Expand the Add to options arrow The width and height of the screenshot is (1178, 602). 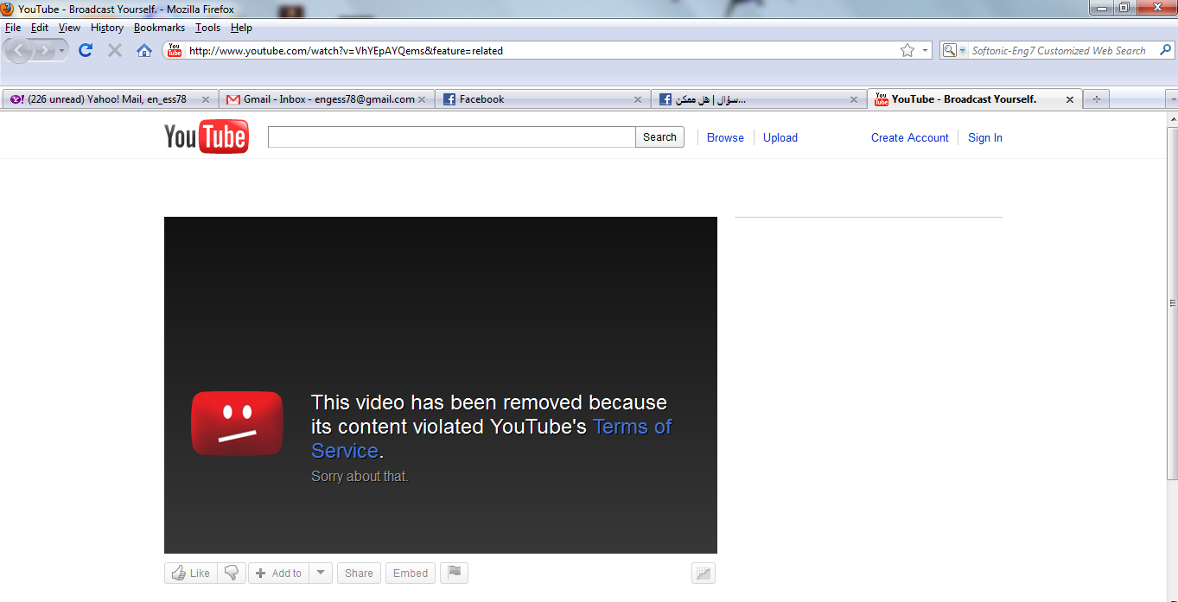coord(321,573)
